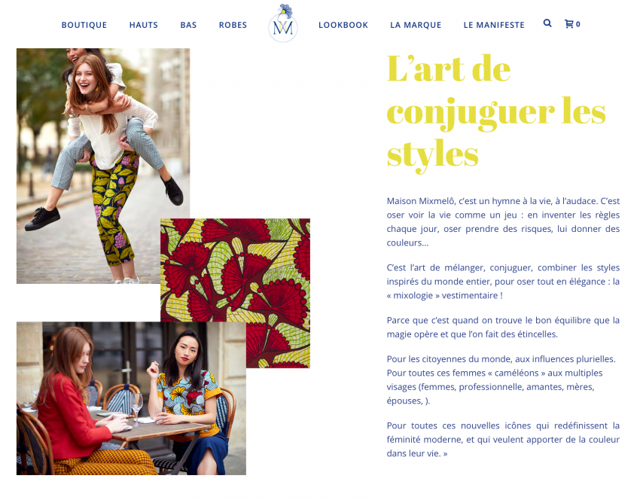Image resolution: width=640 pixels, height=500 pixels.
Task: Open the ROBES section
Action: coord(233,25)
